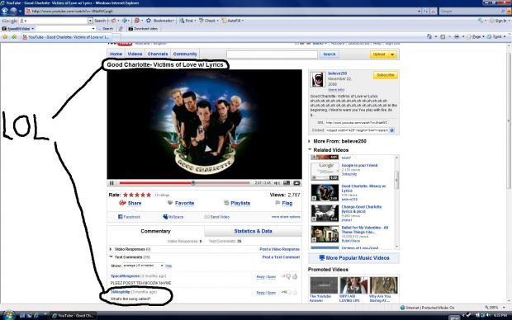The height and width of the screenshot is (320, 512).
Task: Open the YouTube Channels tab
Action: click(x=158, y=54)
